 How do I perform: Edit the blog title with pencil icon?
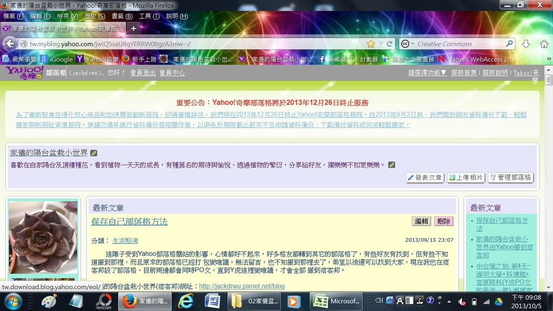pos(93,153)
